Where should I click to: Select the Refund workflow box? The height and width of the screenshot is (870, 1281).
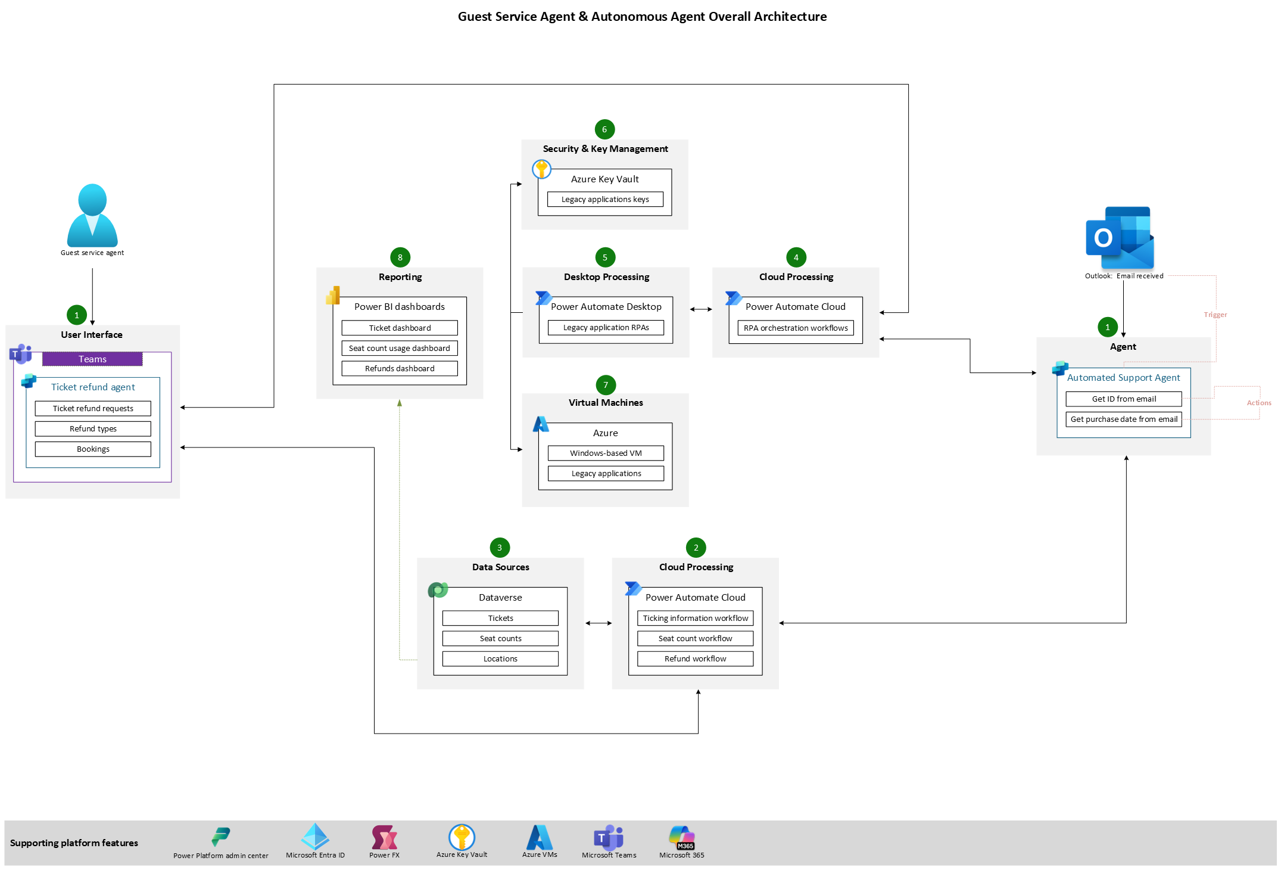pyautogui.click(x=695, y=658)
